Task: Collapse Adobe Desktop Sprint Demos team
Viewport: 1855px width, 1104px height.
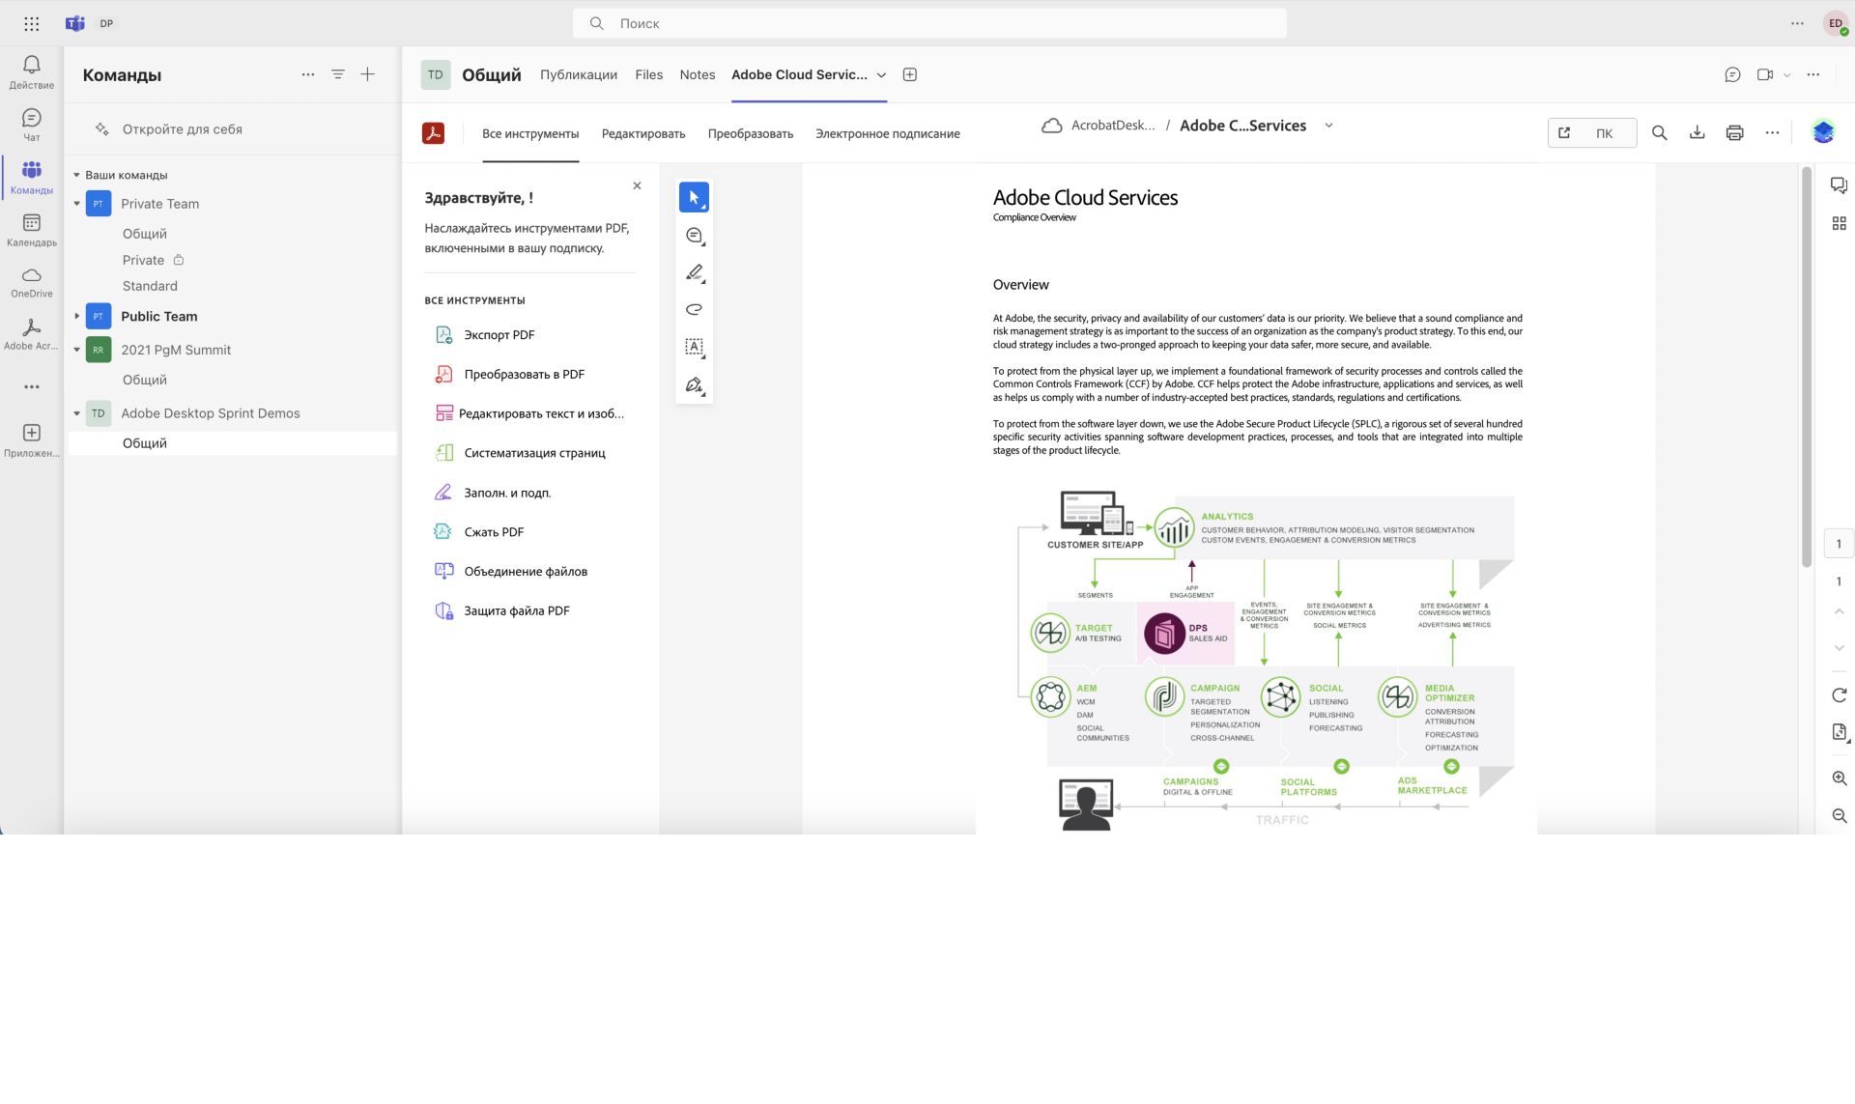Action: (x=76, y=413)
